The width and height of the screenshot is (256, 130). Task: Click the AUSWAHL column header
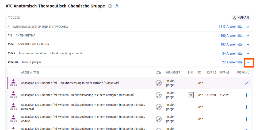tap(243, 73)
